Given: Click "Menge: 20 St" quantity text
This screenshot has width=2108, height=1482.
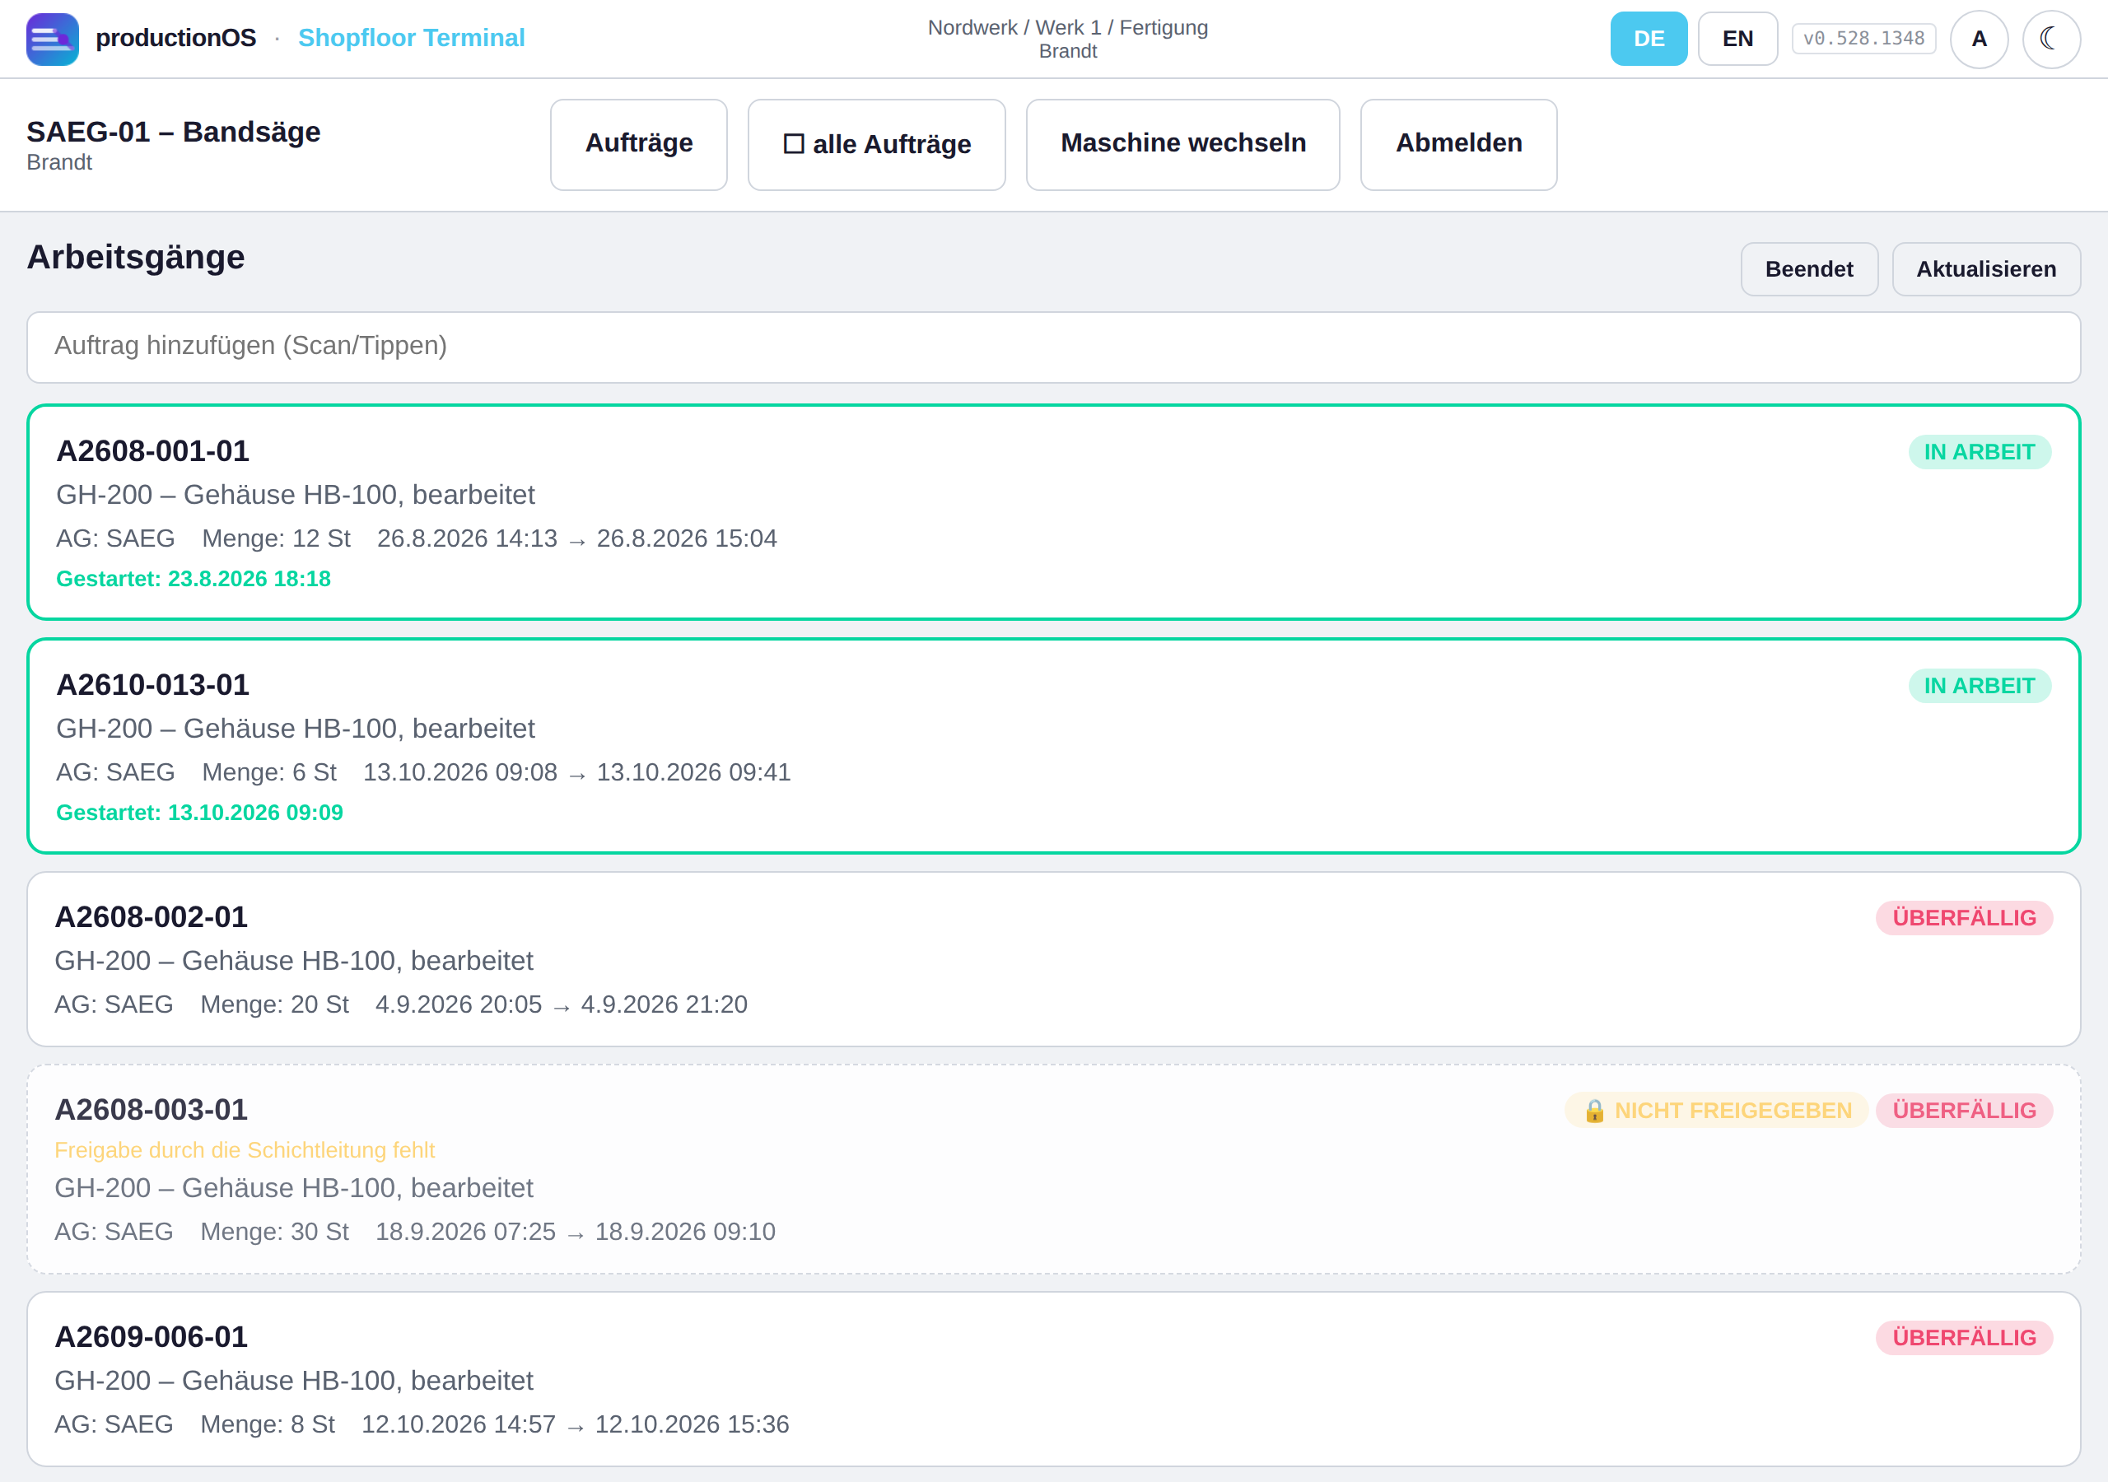Looking at the screenshot, I should pos(274,1004).
